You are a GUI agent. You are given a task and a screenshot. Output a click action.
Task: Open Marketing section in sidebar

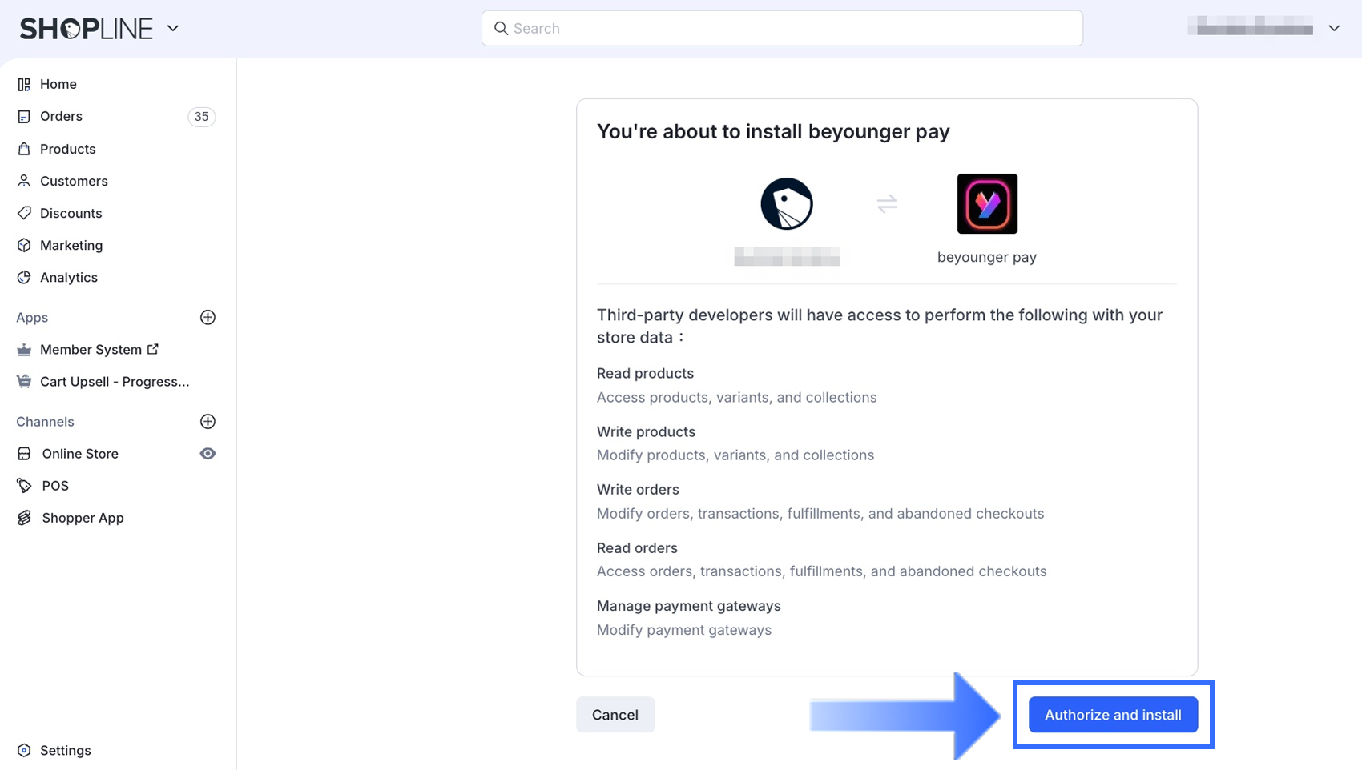click(x=116, y=245)
